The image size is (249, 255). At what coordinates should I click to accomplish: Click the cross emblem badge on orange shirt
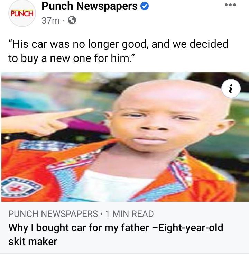click(19, 187)
